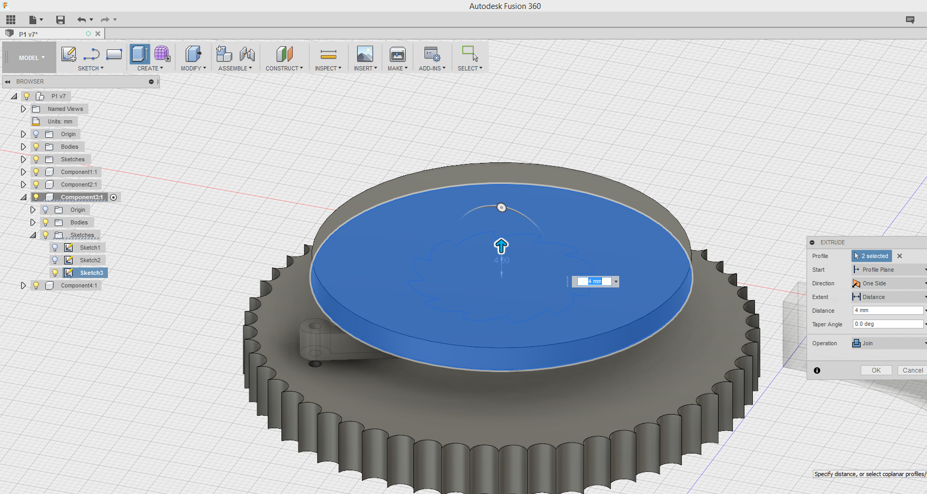The height and width of the screenshot is (494, 927).
Task: Click the Create Form icon
Action: coord(162,54)
